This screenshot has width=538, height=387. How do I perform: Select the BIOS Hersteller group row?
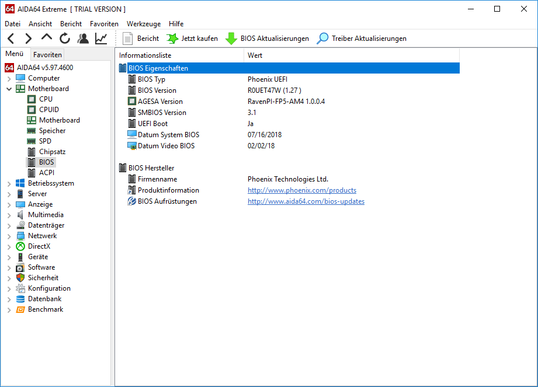(x=289, y=168)
